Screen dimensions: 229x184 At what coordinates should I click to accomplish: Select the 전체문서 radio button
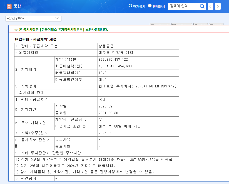tap(150, 5)
